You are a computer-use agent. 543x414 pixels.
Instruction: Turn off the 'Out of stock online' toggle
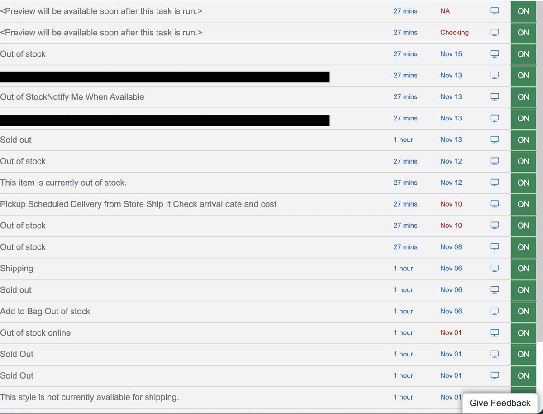coord(524,332)
